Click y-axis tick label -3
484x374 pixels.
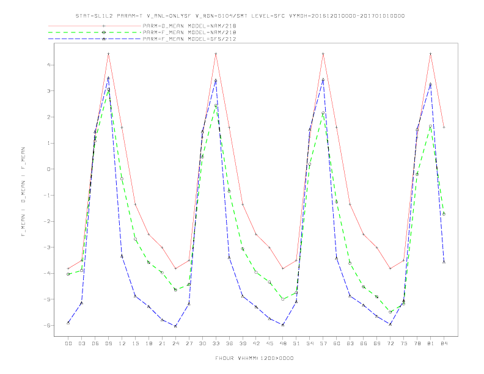pyautogui.click(x=46, y=247)
